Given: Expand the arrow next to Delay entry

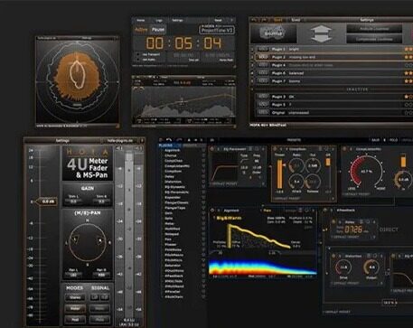Looking at the screenshot, I should click(203, 176).
